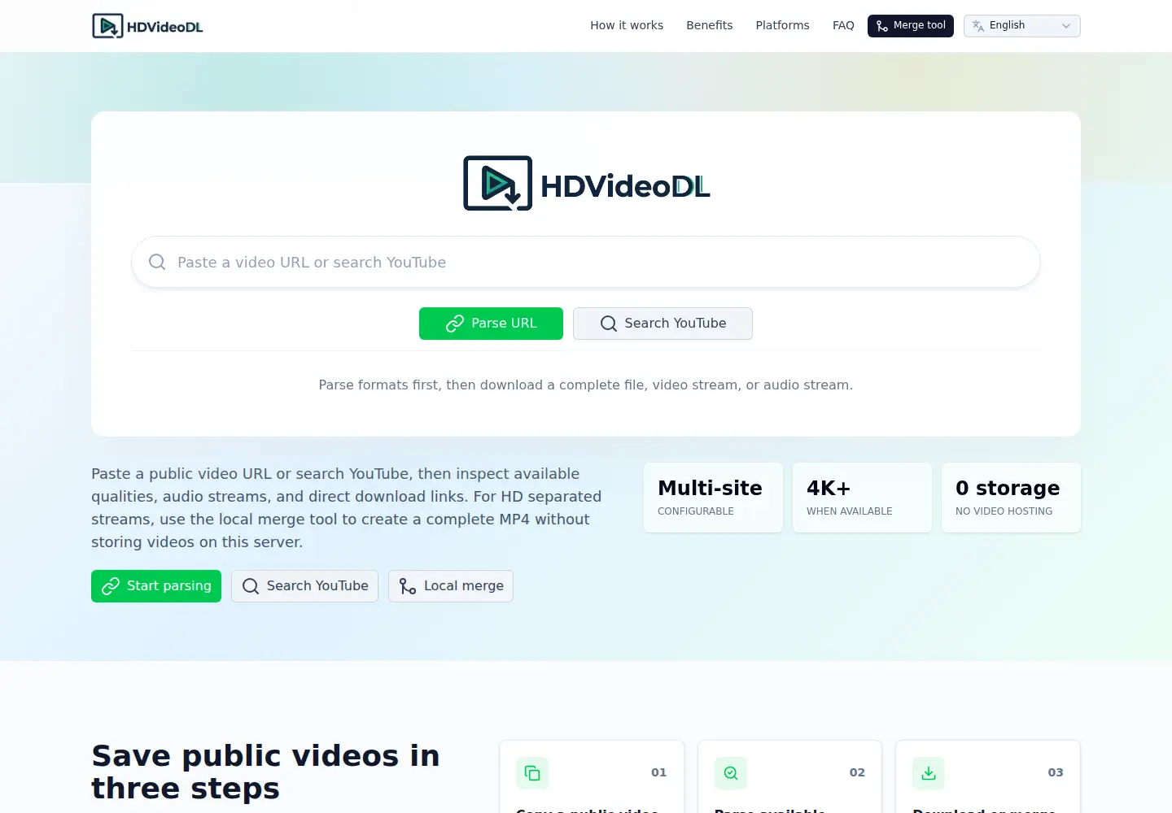Viewport: 1172px width, 813px height.
Task: Click the search icon in Search YouTube button under the URL field
Action: click(x=609, y=324)
